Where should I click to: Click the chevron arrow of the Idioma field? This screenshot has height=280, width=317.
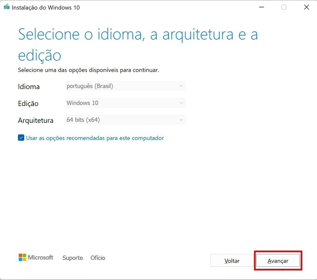pyautogui.click(x=181, y=86)
